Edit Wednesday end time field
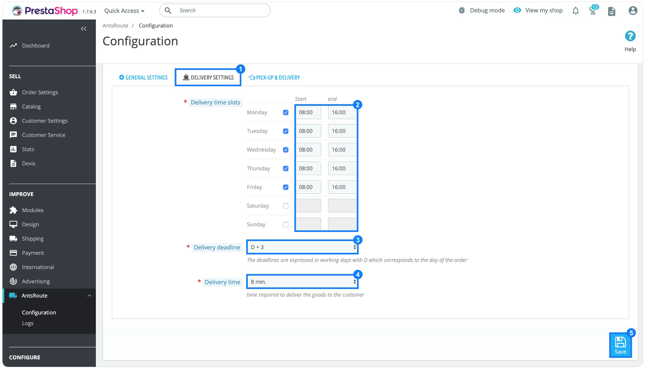 pos(342,150)
